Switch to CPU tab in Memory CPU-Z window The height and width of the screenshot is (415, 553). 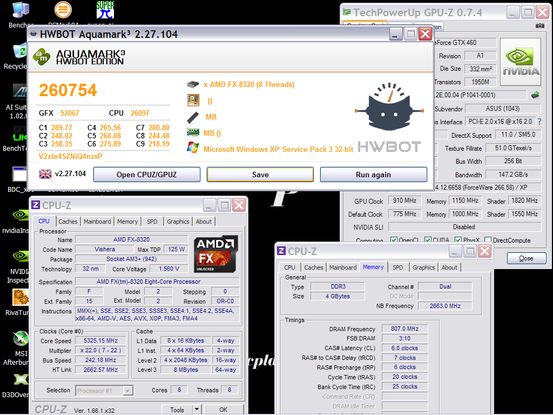[289, 267]
